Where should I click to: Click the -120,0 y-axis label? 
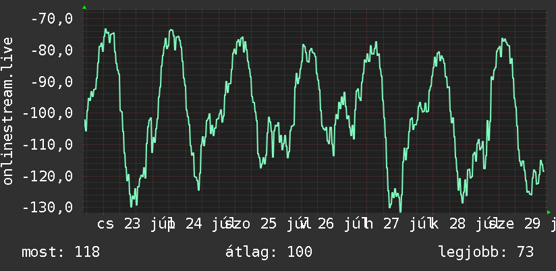tap(48, 176)
